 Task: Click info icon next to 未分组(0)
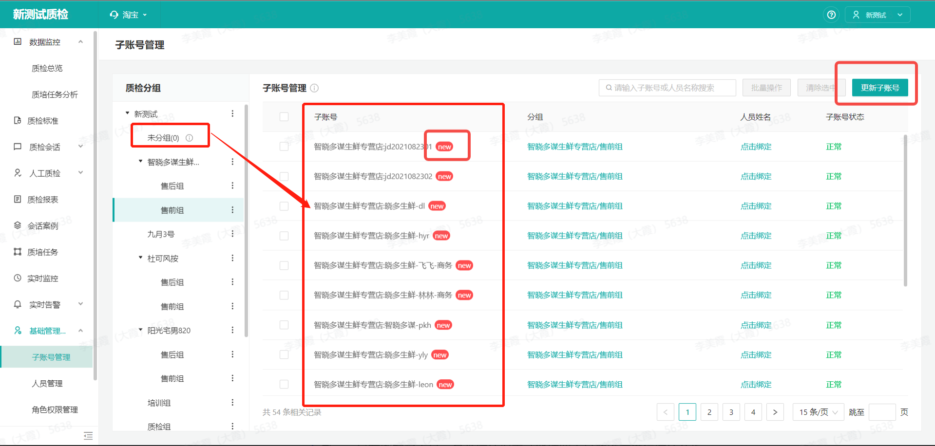click(x=190, y=138)
